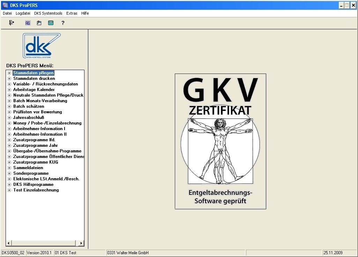Open the Extras menu
The height and width of the screenshot is (257, 358).
click(72, 13)
